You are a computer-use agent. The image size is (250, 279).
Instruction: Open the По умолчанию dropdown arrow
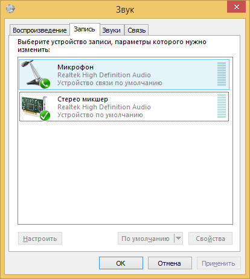pos(178,239)
